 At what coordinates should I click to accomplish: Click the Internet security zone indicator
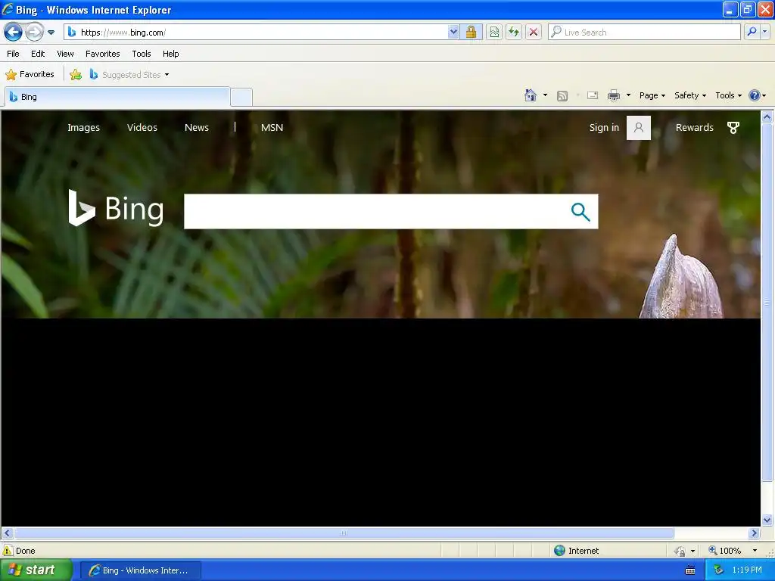click(x=577, y=551)
